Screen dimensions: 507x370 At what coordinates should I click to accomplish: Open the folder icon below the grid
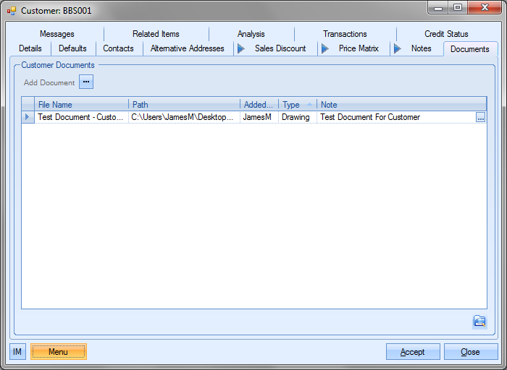(479, 322)
